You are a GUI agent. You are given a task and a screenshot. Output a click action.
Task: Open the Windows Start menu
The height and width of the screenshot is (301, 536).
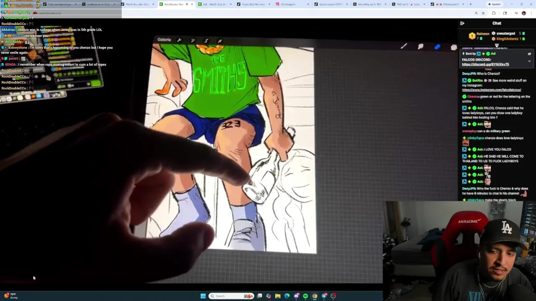click(x=203, y=296)
